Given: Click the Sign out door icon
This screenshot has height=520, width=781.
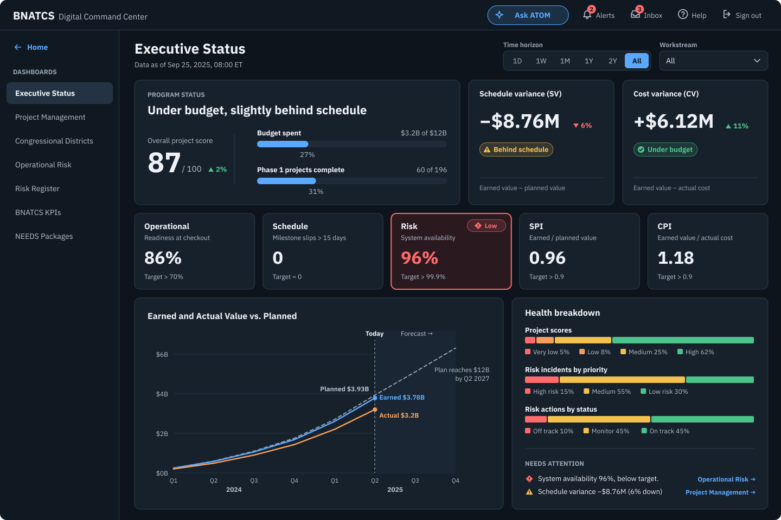Looking at the screenshot, I should (727, 15).
